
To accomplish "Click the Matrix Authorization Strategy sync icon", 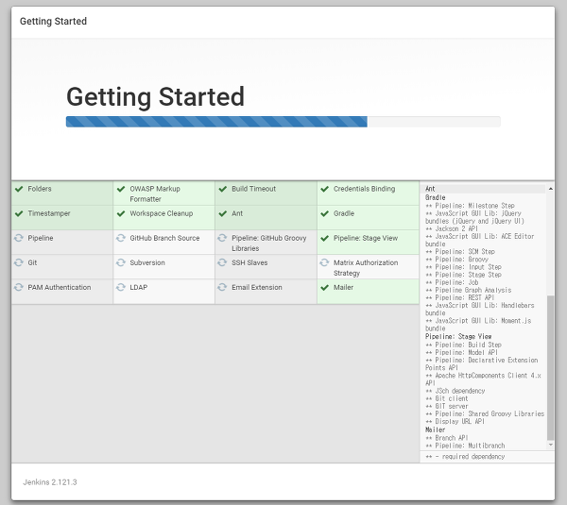I will click(x=324, y=262).
